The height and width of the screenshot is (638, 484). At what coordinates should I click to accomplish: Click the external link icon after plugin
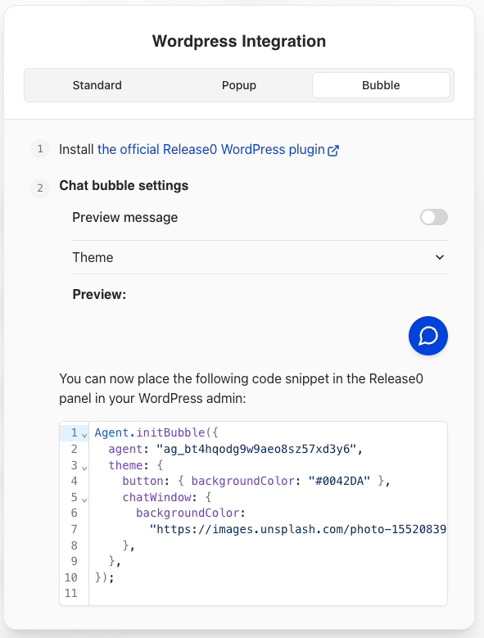tap(333, 151)
